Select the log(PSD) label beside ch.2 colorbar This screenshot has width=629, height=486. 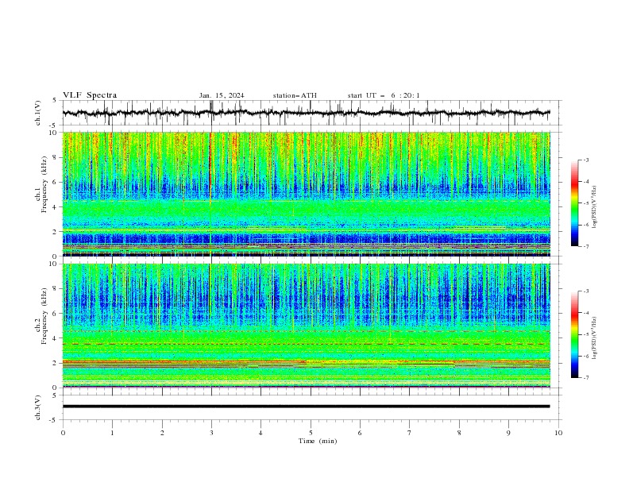[594, 338]
